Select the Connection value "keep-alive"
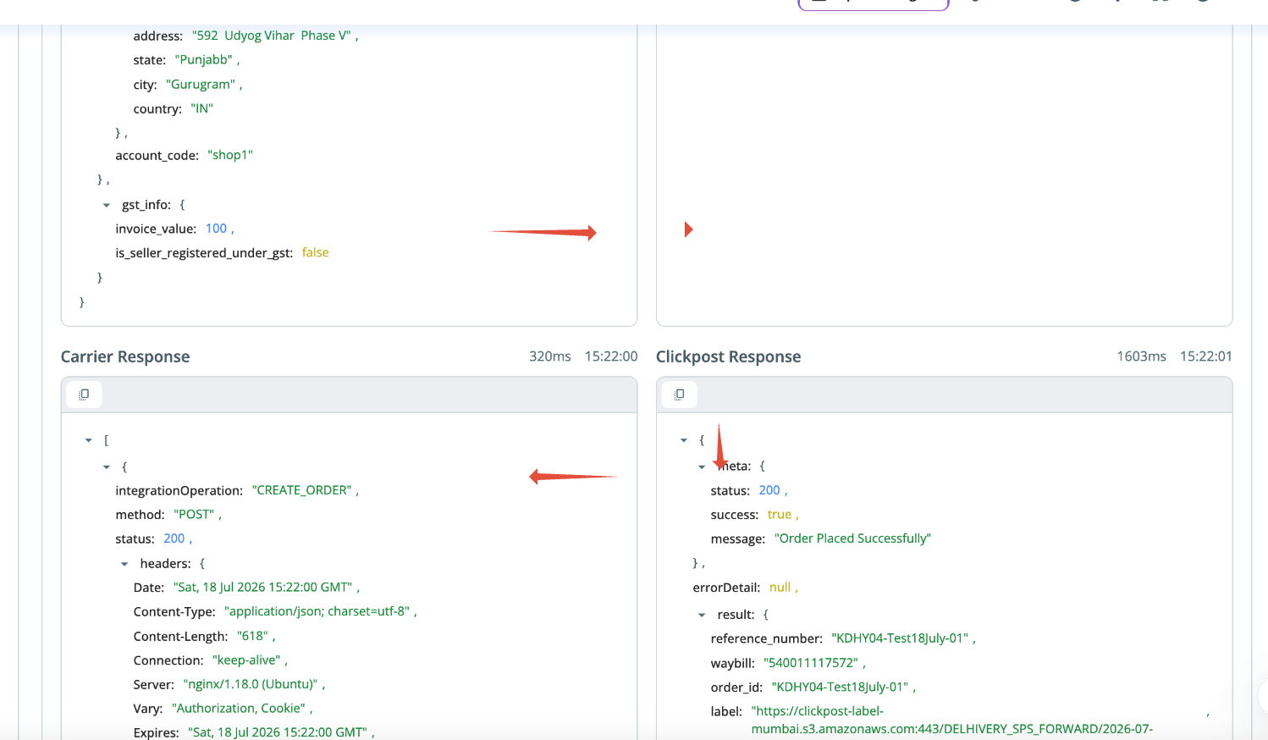1268x740 pixels. point(246,660)
